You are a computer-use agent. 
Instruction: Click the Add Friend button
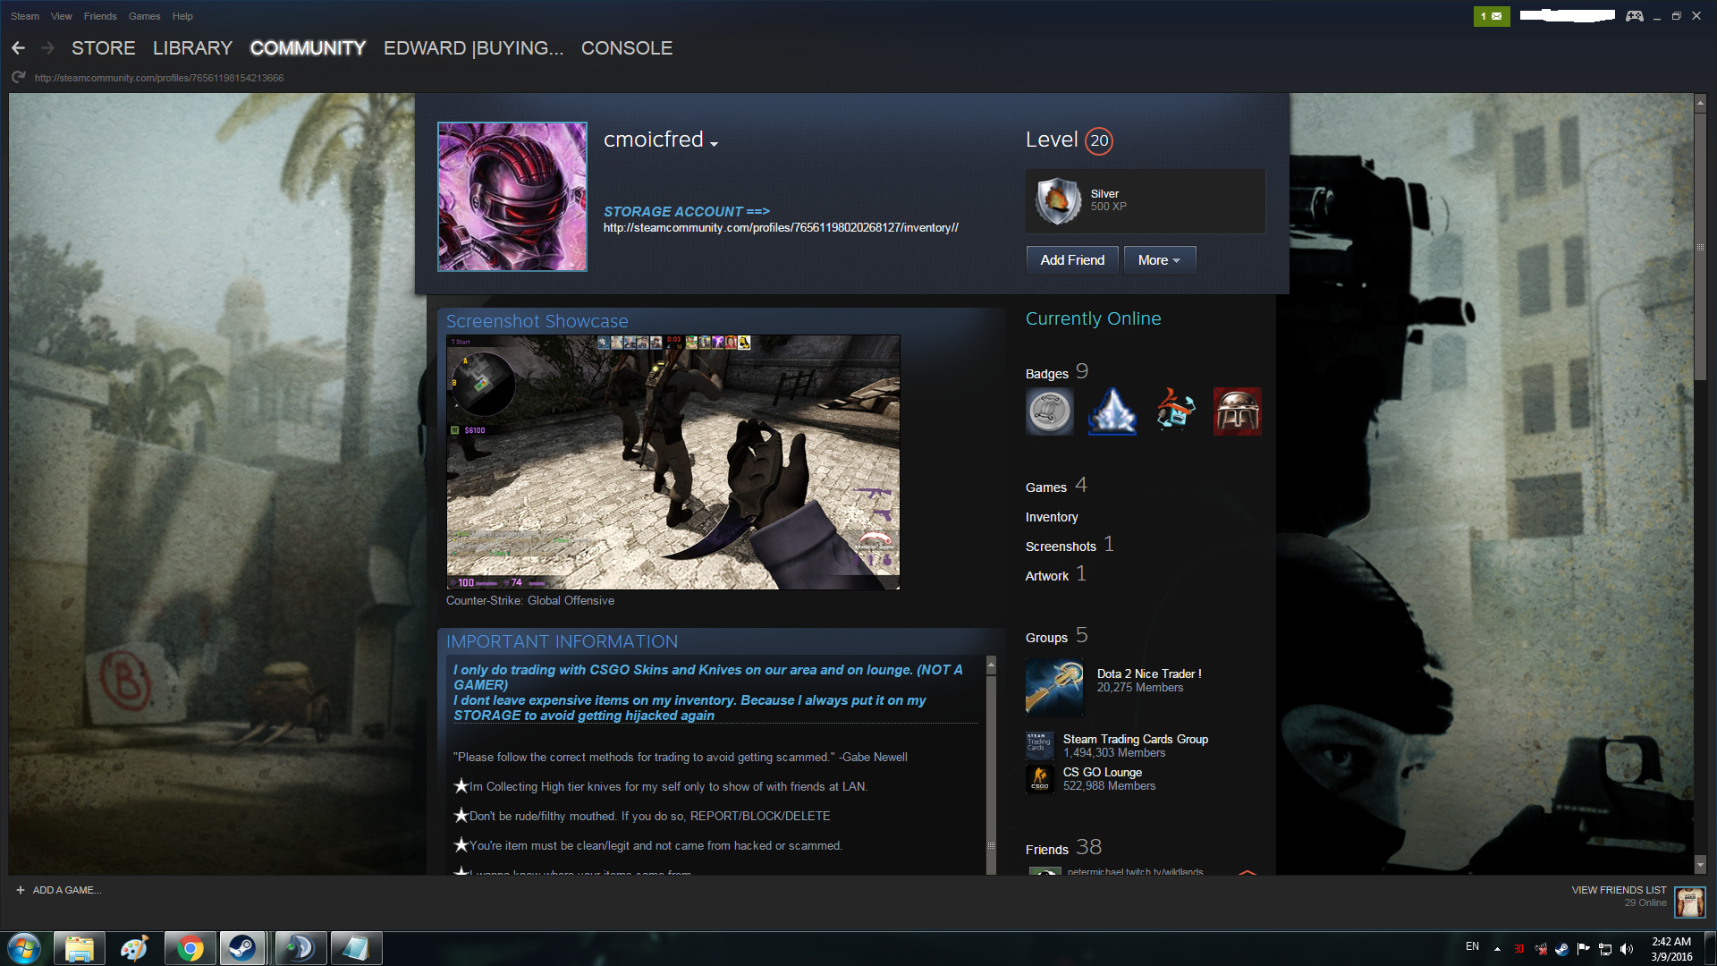(1072, 260)
